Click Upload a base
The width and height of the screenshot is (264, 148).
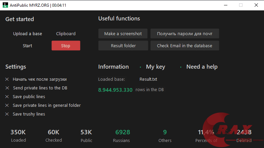[x=28, y=34]
